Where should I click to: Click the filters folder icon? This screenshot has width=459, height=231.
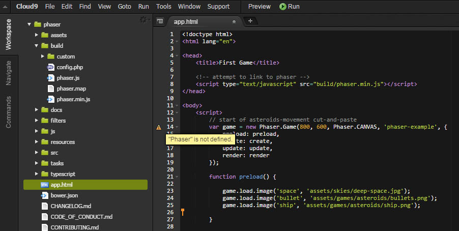coord(44,120)
